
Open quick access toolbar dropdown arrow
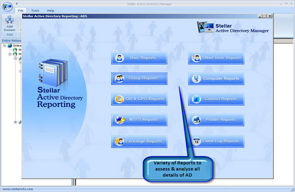click(x=17, y=4)
